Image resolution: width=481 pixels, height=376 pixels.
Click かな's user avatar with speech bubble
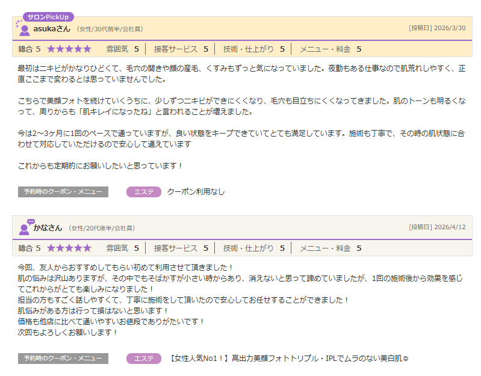pos(25,228)
